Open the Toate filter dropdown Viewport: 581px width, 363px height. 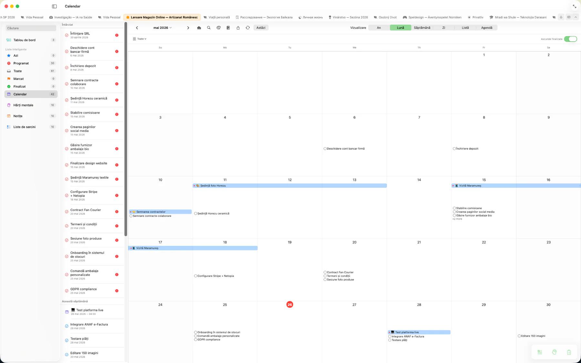point(140,39)
